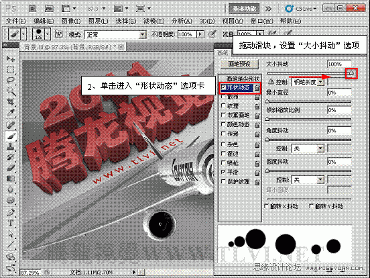Screen dimensions: 370x278
Task: Select the Lasso tool
Action: pyautogui.click(x=10, y=80)
